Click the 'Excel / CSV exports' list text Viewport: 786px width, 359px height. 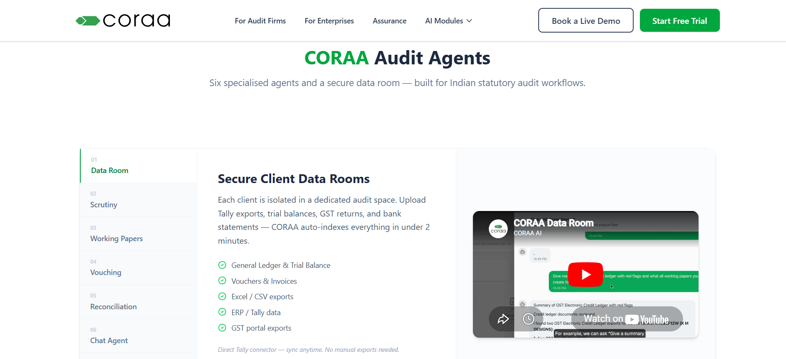pyautogui.click(x=262, y=297)
